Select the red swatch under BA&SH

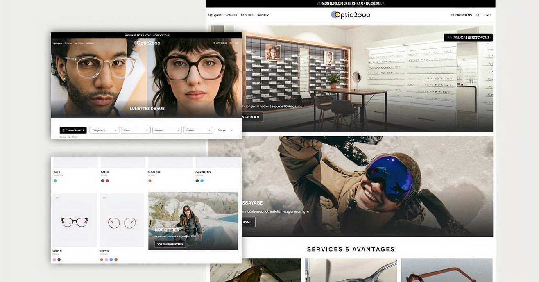(107, 181)
